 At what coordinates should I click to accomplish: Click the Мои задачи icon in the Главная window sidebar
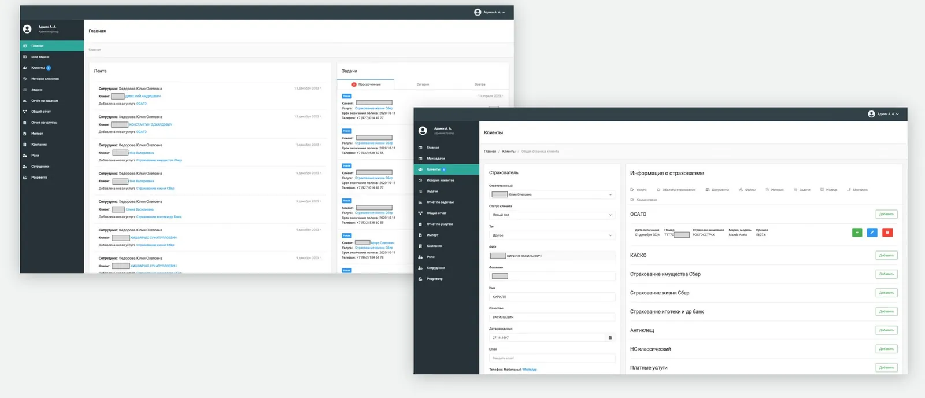(24, 57)
